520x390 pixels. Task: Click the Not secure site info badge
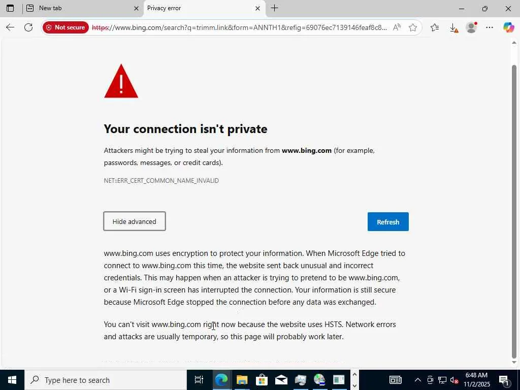point(66,27)
